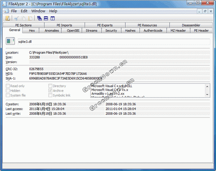
Task: Open the Window menu
Action: 38,11
